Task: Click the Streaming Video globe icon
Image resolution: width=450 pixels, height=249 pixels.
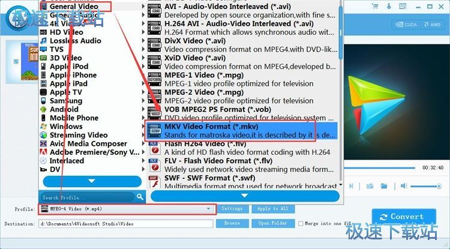Action: click(43, 135)
